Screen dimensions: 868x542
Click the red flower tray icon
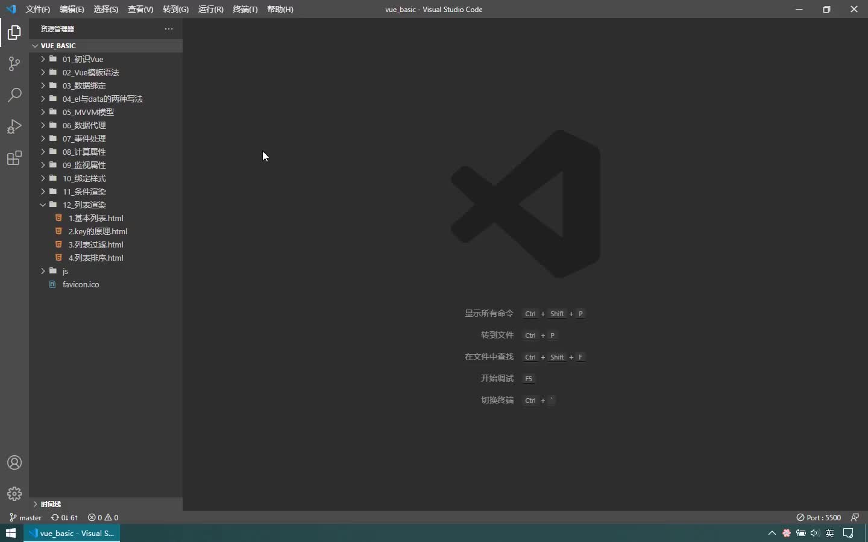787,533
